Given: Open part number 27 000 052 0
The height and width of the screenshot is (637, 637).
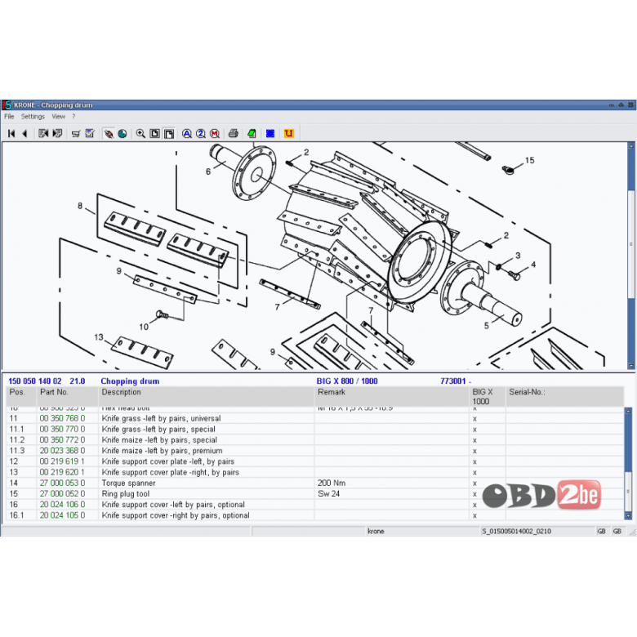Looking at the screenshot, I should (x=63, y=493).
